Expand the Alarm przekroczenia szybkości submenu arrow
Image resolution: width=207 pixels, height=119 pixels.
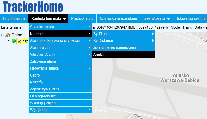(x=89, y=41)
